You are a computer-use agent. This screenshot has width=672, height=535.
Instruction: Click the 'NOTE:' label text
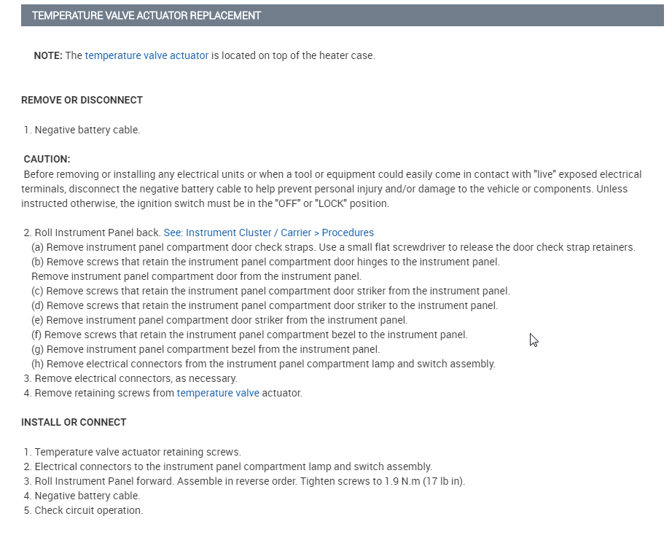tap(48, 55)
